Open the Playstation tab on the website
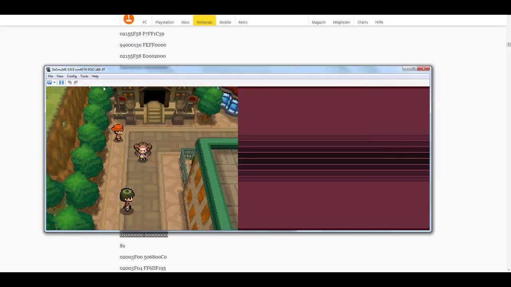 click(164, 22)
